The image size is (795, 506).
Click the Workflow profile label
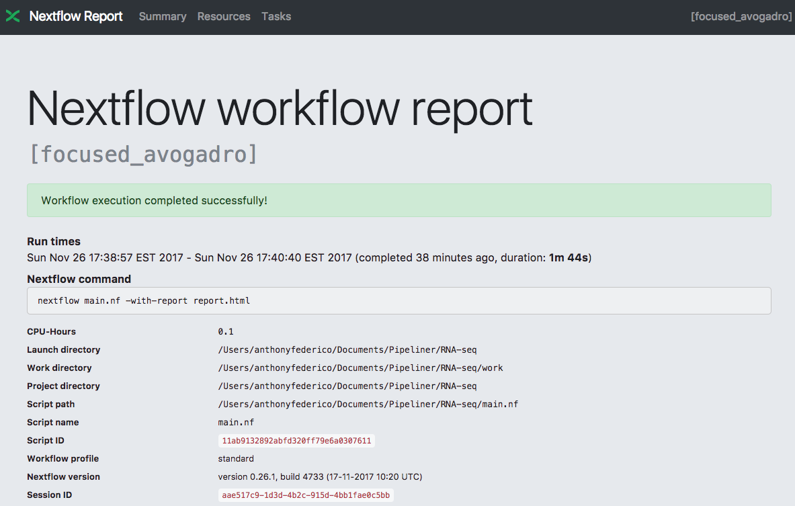[x=63, y=459]
